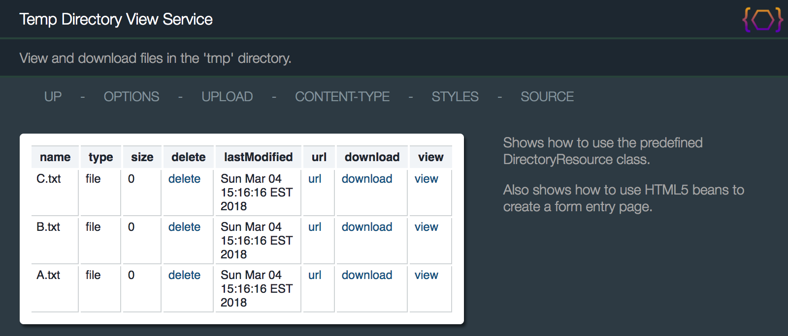Screen dimensions: 788x336
Task: Open the CONTENT-TYPE menu
Action: [x=342, y=97]
